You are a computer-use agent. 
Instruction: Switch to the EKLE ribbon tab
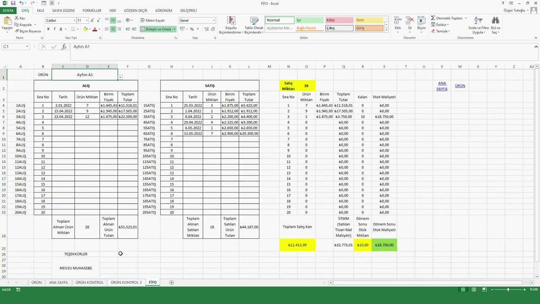(40, 11)
